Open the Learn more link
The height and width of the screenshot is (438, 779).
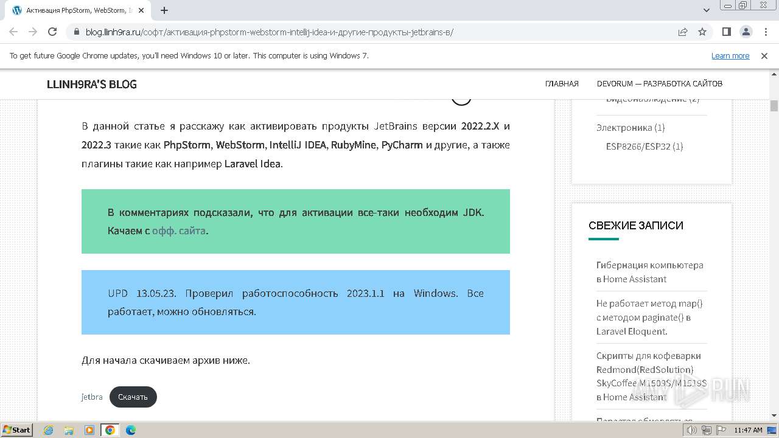coord(730,56)
